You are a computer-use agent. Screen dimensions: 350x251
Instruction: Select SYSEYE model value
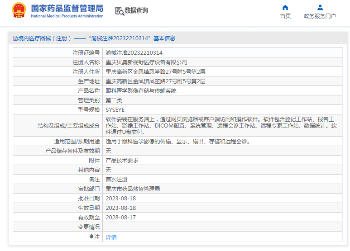click(x=115, y=110)
